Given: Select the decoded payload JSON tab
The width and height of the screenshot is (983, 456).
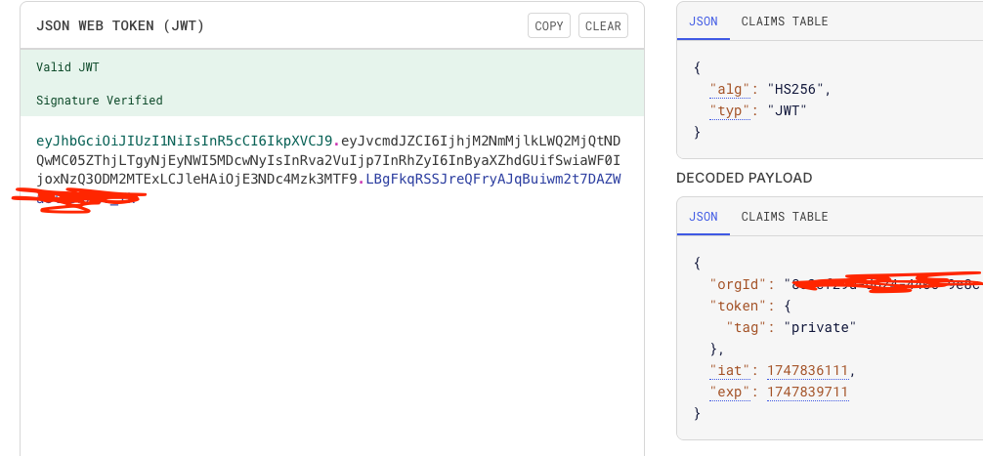Looking at the screenshot, I should tap(703, 217).
